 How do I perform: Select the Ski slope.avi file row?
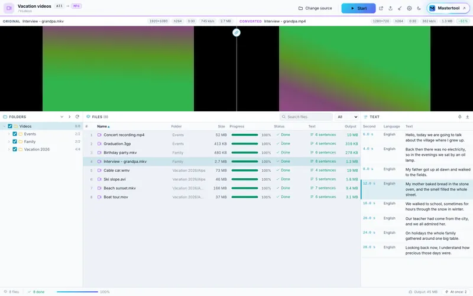(x=221, y=179)
